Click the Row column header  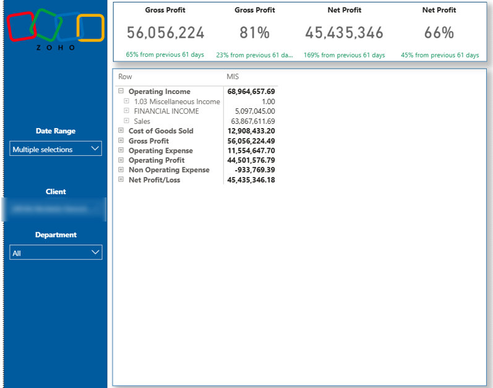tap(125, 77)
